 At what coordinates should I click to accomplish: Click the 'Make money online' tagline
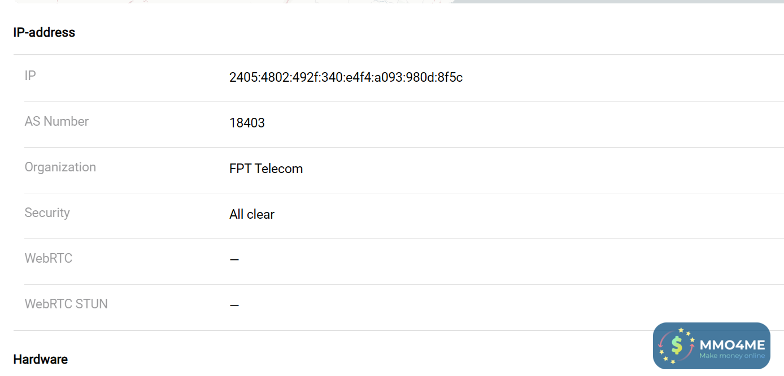pos(732,356)
